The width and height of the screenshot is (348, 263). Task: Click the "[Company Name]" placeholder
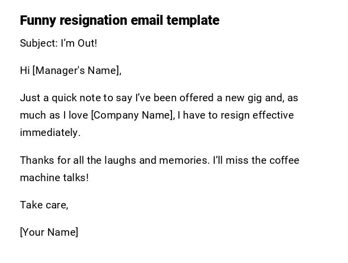[x=133, y=115]
